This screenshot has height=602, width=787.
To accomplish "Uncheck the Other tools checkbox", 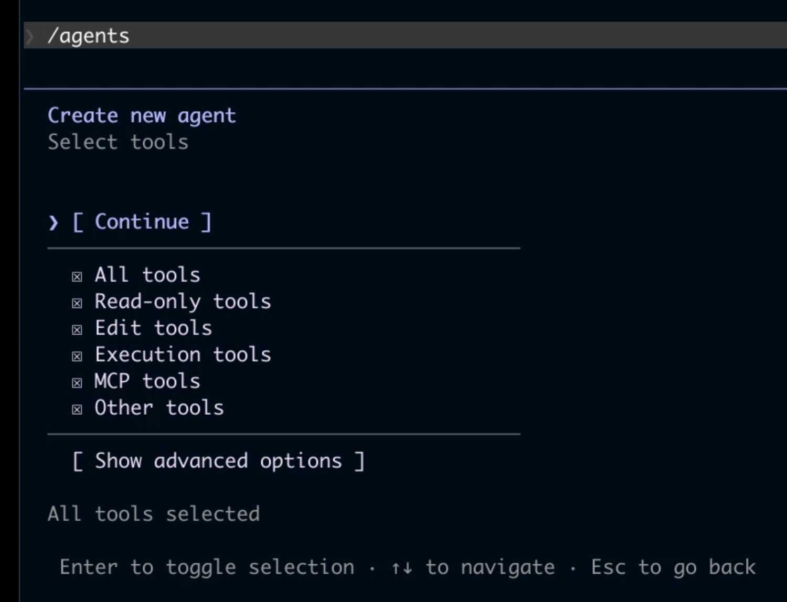I will [77, 410].
